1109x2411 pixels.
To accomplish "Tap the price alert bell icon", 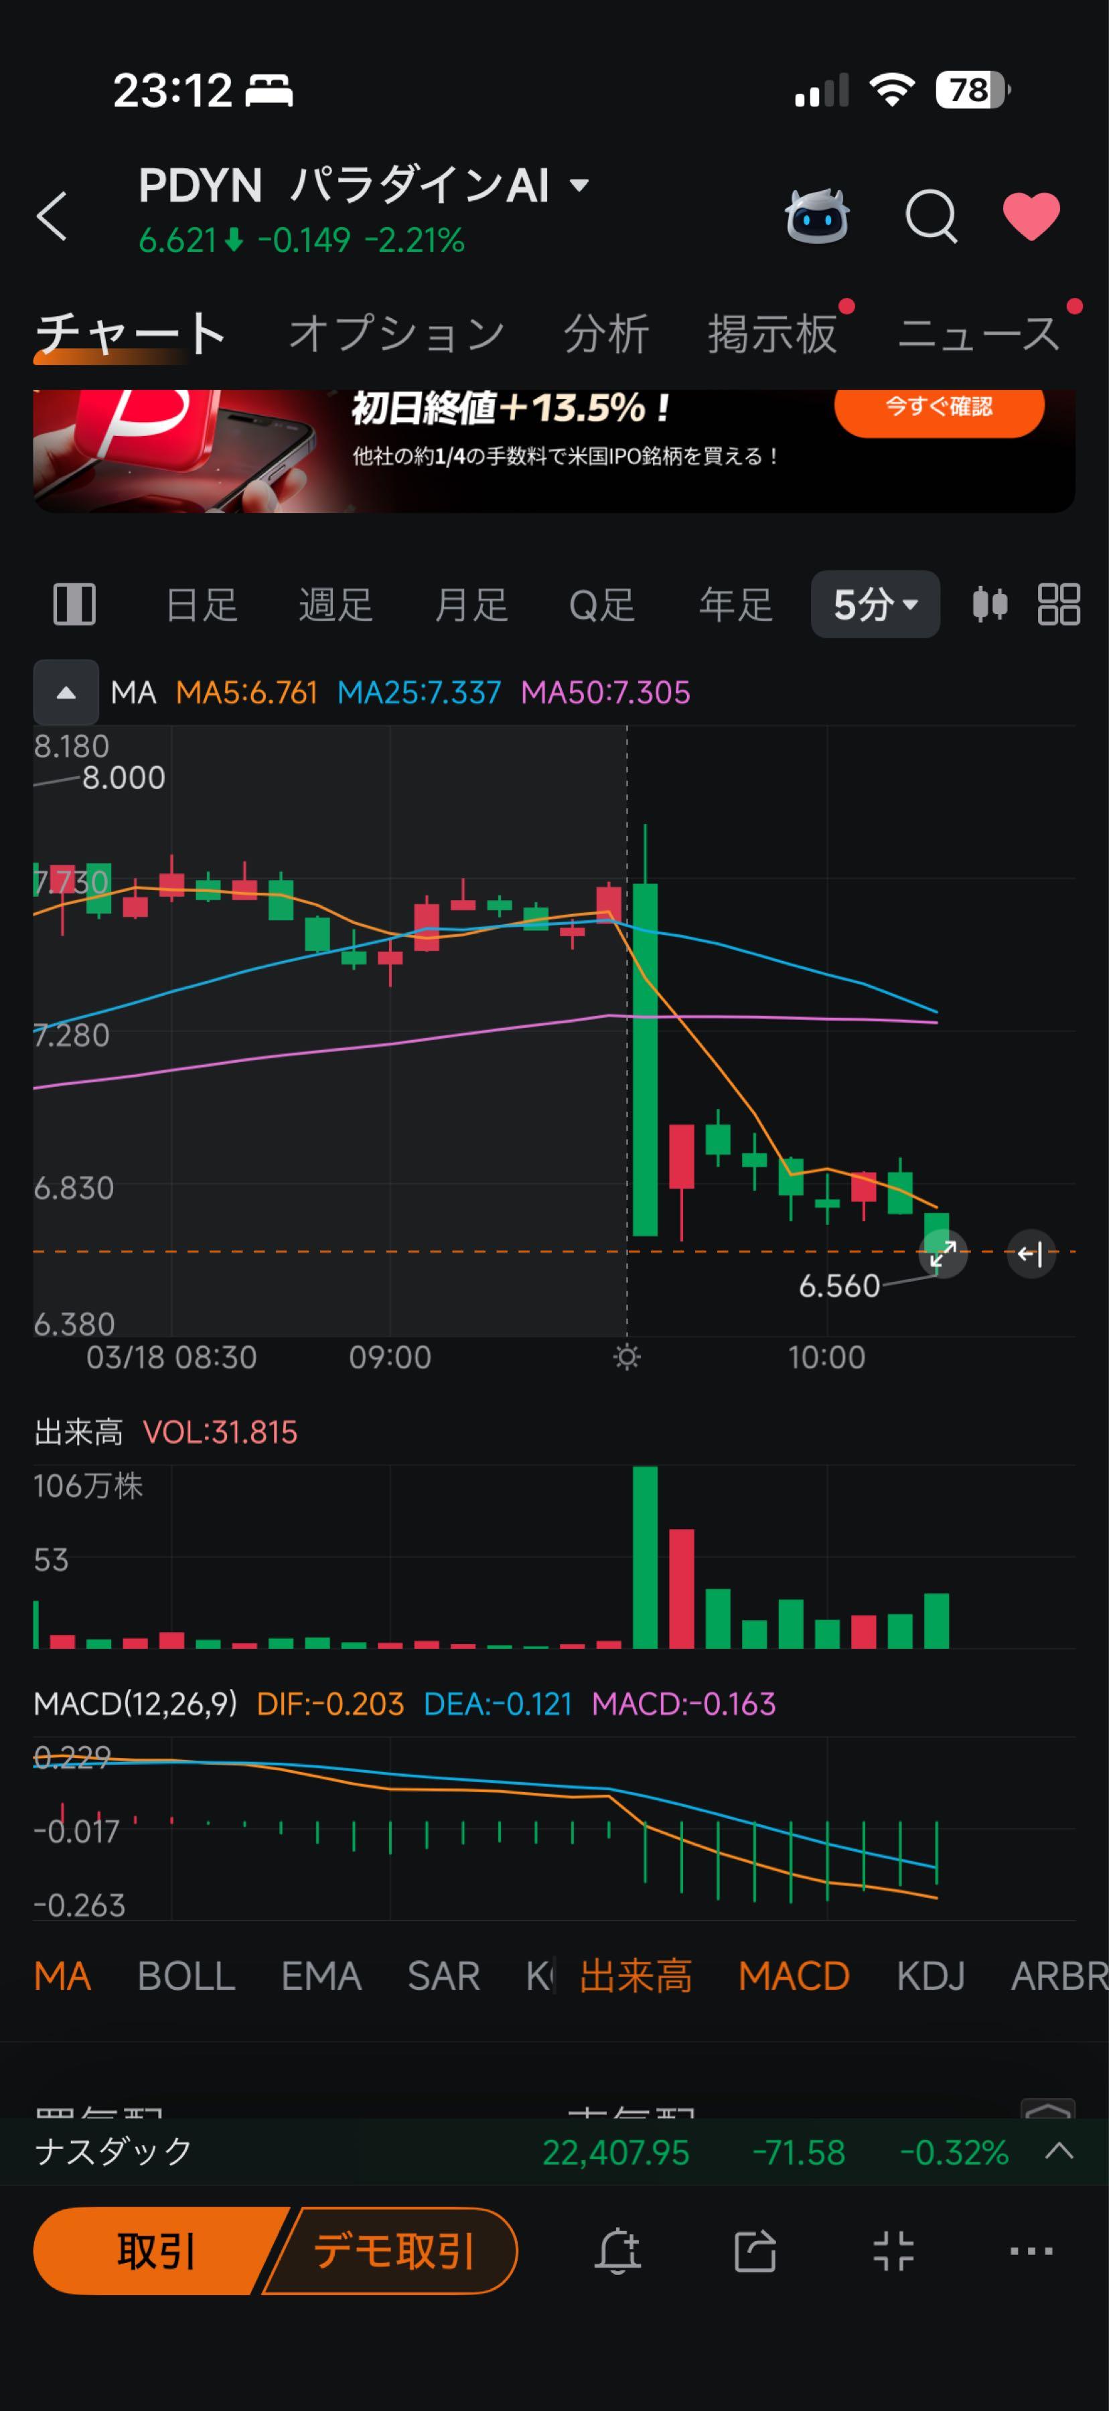I will pyautogui.click(x=617, y=2250).
